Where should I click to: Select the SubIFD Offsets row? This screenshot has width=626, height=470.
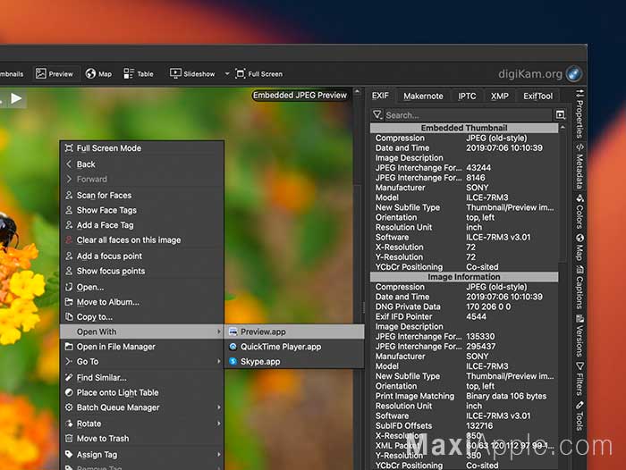pyautogui.click(x=464, y=426)
